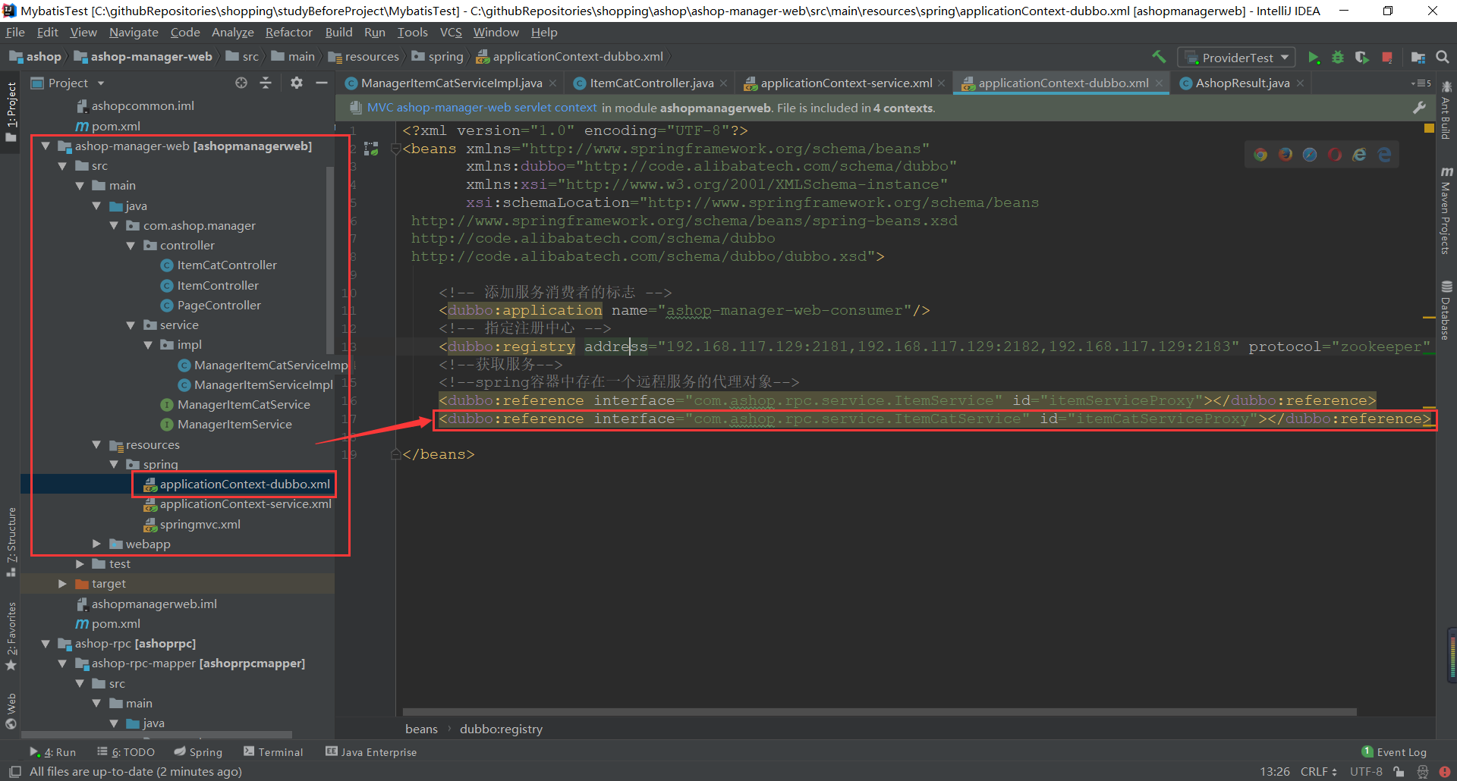Viewport: 1457px width, 781px height.
Task: Collapse the impl package node
Action: 148,345
